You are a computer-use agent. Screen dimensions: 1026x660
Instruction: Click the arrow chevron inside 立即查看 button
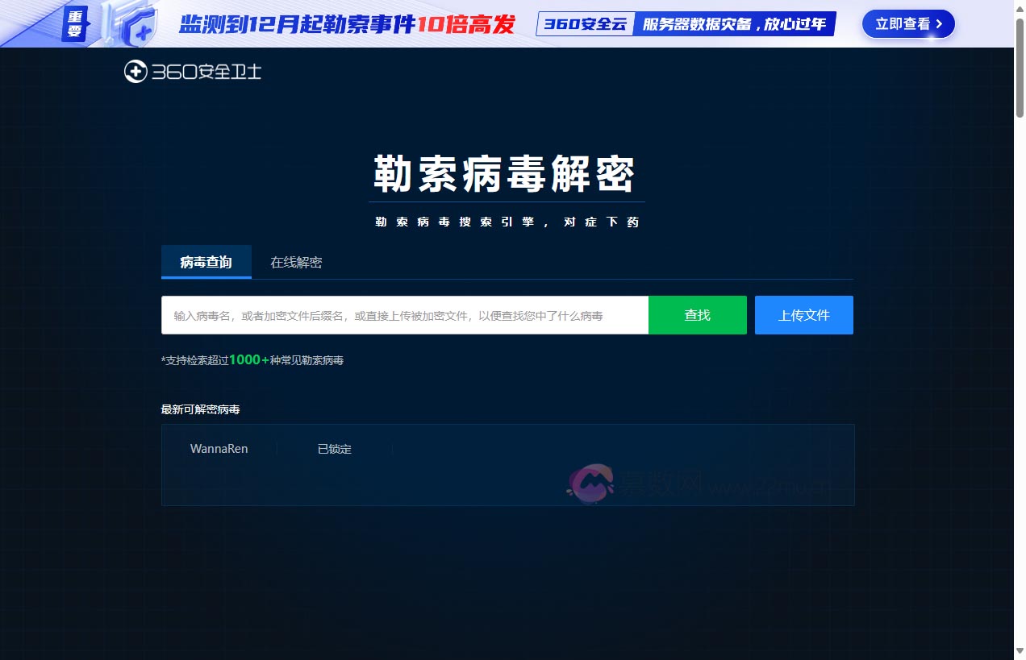[x=937, y=24]
